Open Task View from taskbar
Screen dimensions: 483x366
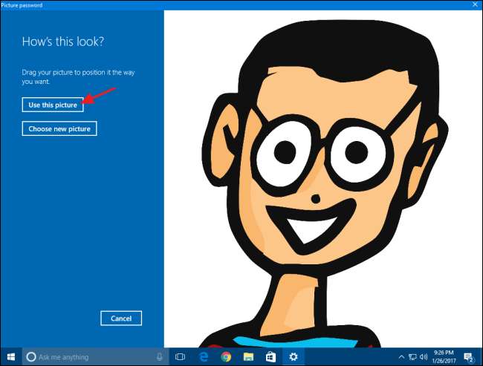180,357
